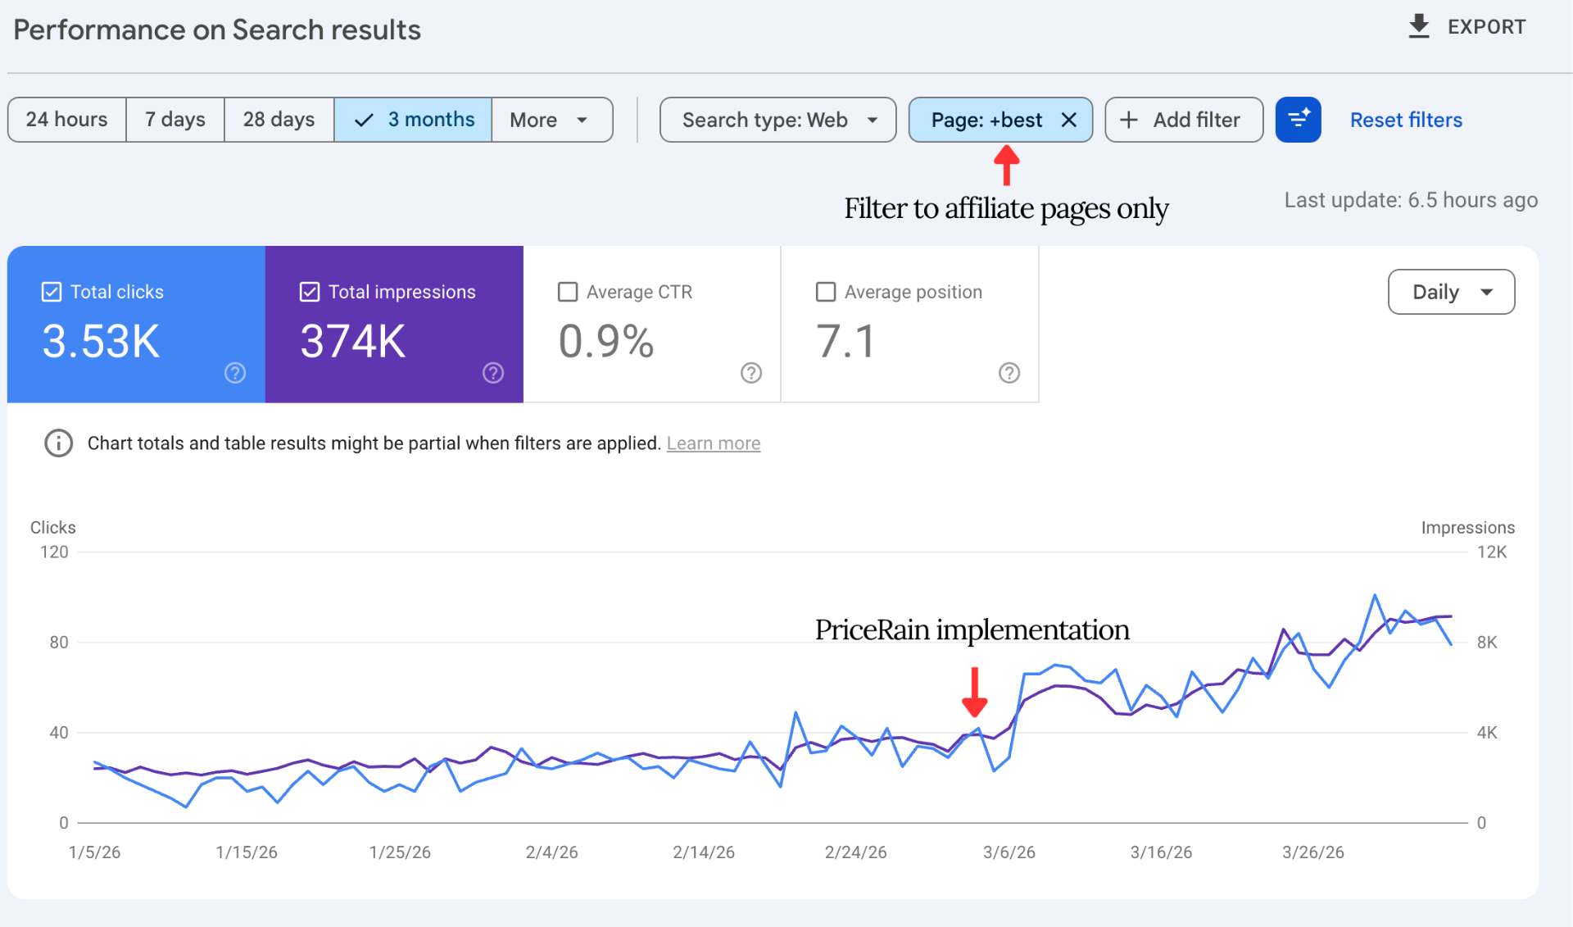Click the blue filter sparkle icon button
The width and height of the screenshot is (1573, 927).
(1298, 120)
